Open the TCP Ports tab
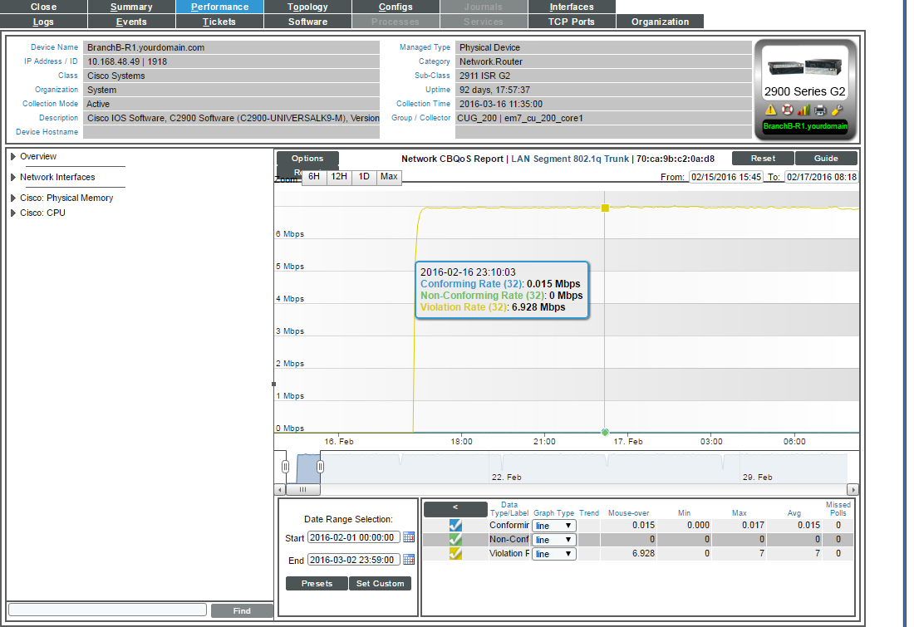The width and height of the screenshot is (914, 627). pos(572,22)
